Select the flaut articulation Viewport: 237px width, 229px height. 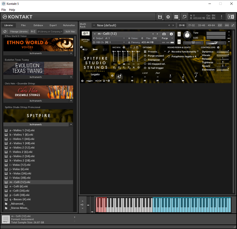point(157,75)
